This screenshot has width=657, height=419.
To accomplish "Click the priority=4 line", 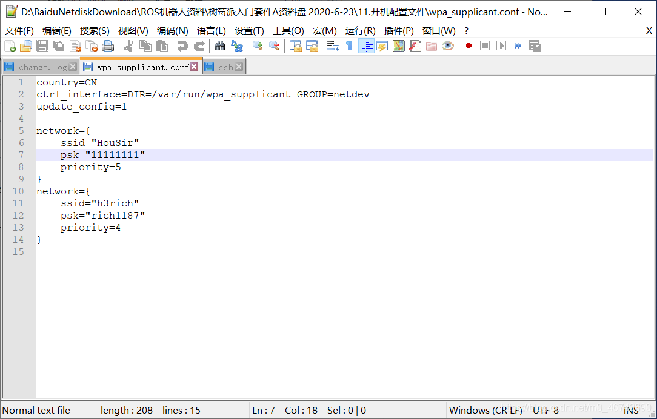I will (90, 227).
